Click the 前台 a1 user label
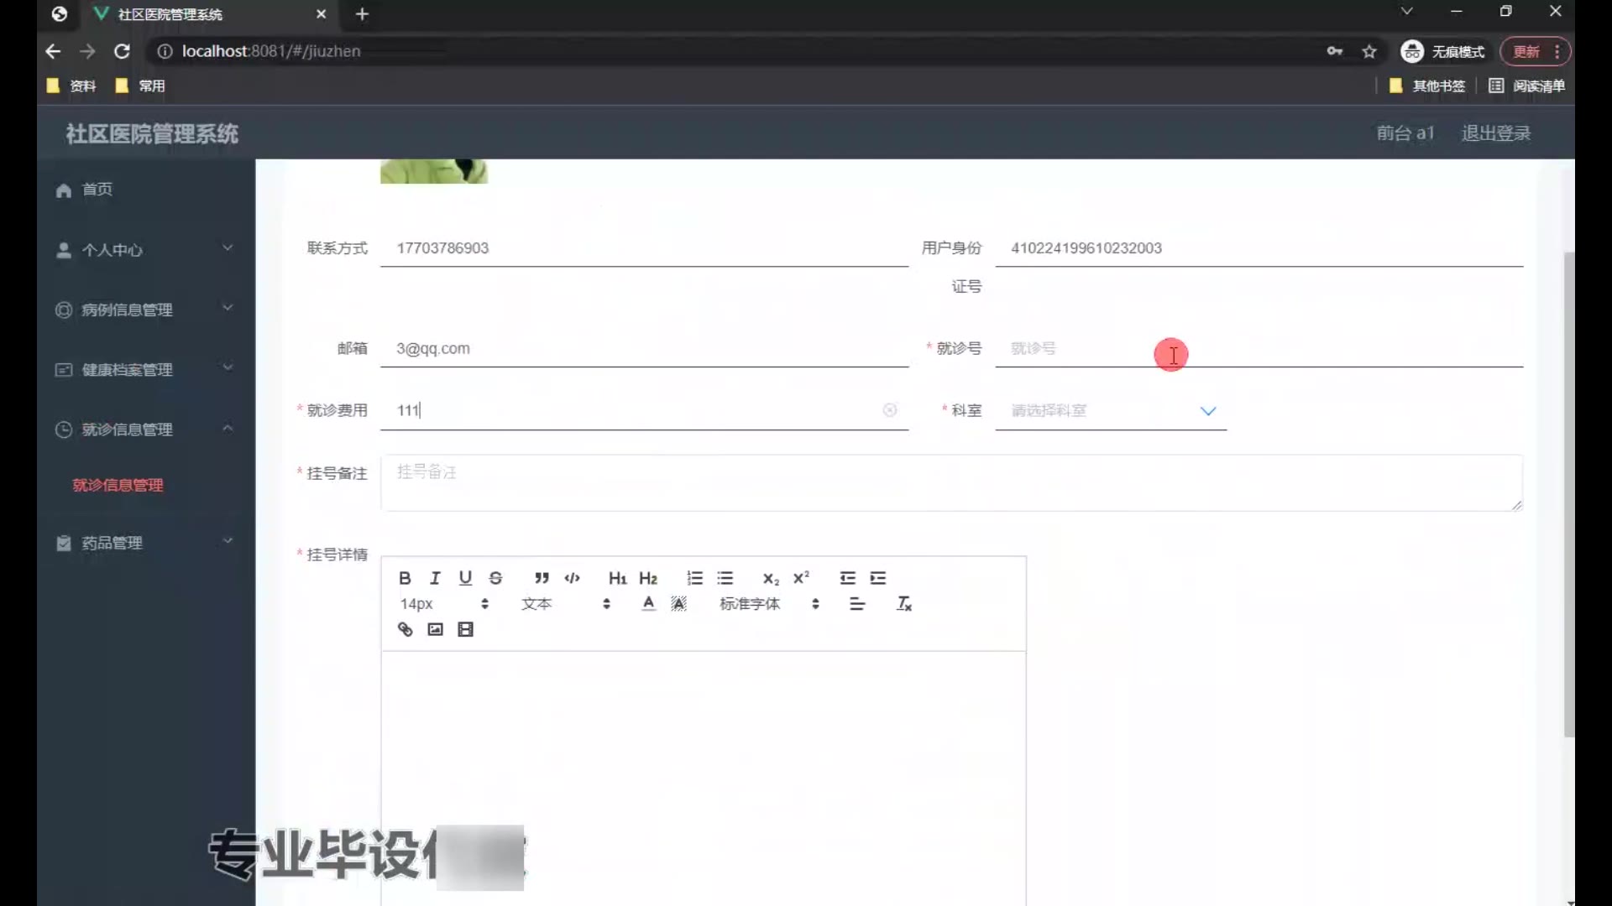 tap(1405, 133)
